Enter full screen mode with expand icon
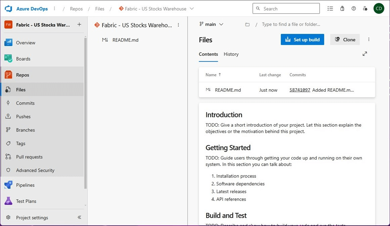 (x=365, y=54)
